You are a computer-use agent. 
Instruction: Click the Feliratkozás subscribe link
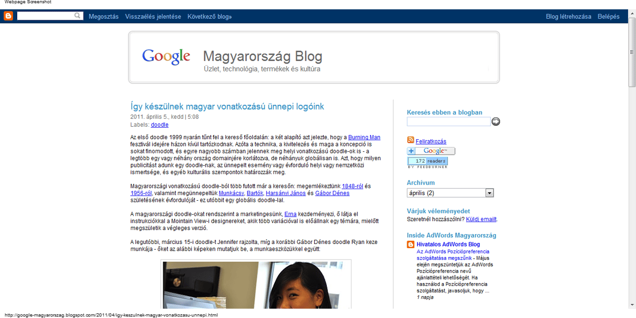[x=431, y=141]
